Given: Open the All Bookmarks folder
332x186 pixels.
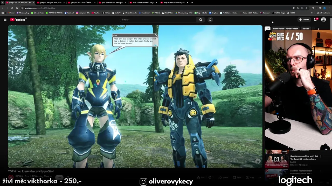Looking at the screenshot, I should [323, 13].
